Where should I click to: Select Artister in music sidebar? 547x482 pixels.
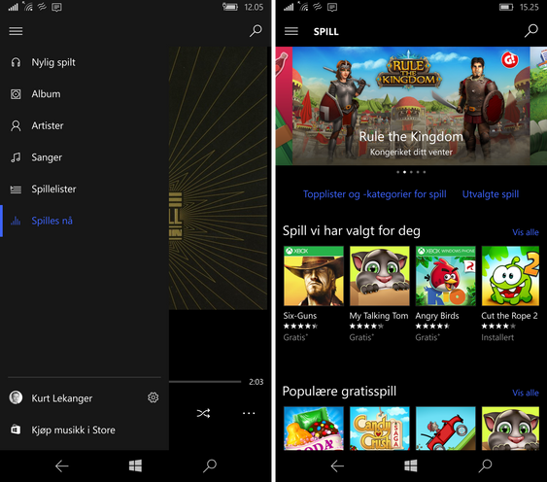tap(85, 125)
